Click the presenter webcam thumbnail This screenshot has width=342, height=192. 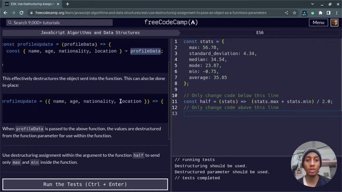click(314, 164)
